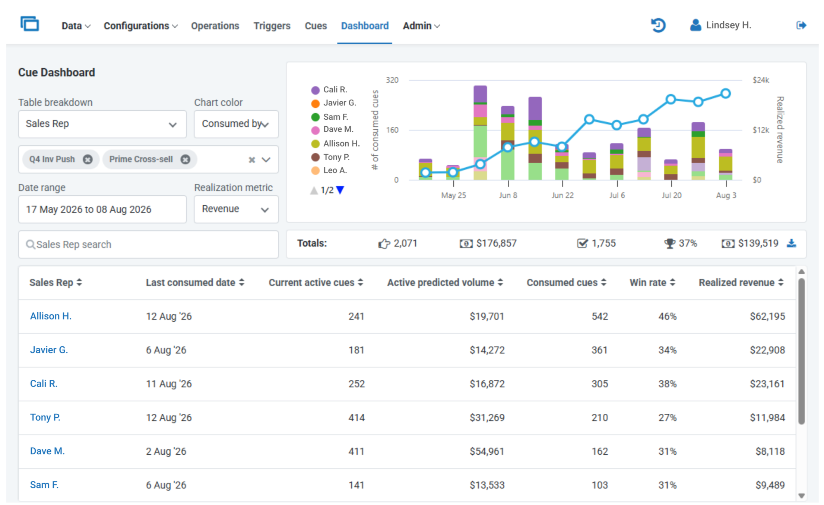Open the Configurations menu
Image resolution: width=824 pixels, height=505 pixels.
tap(140, 26)
